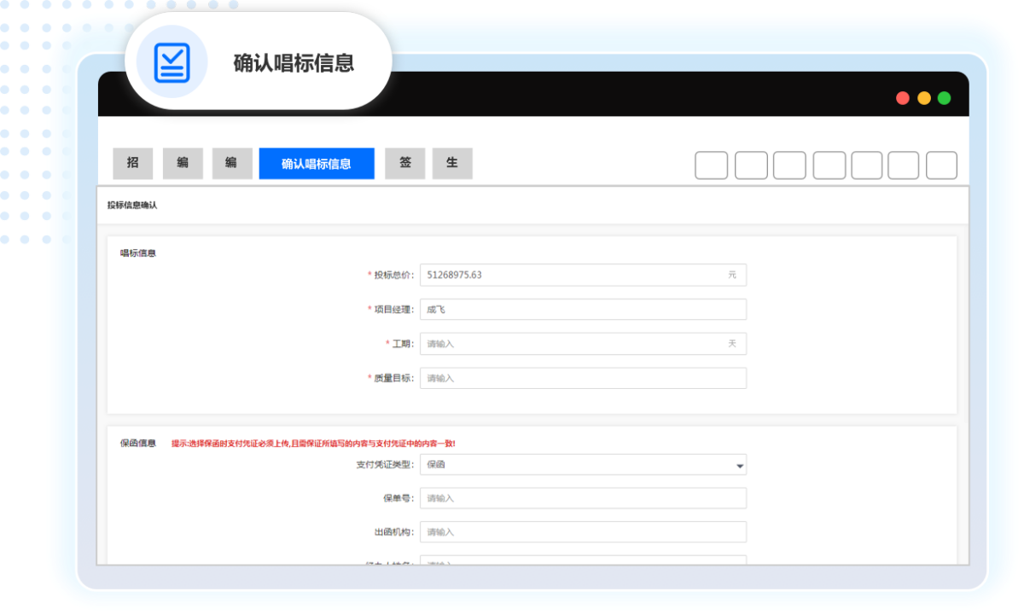Select the 确认唱标信息 tab

(317, 163)
